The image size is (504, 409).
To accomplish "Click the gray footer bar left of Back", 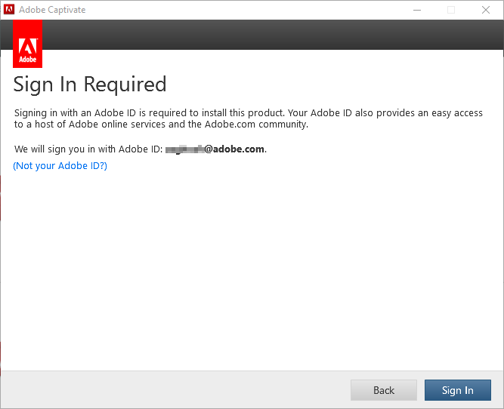I will coord(174,390).
